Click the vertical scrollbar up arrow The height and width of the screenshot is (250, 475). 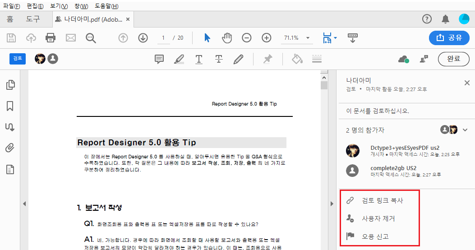tap(324, 78)
